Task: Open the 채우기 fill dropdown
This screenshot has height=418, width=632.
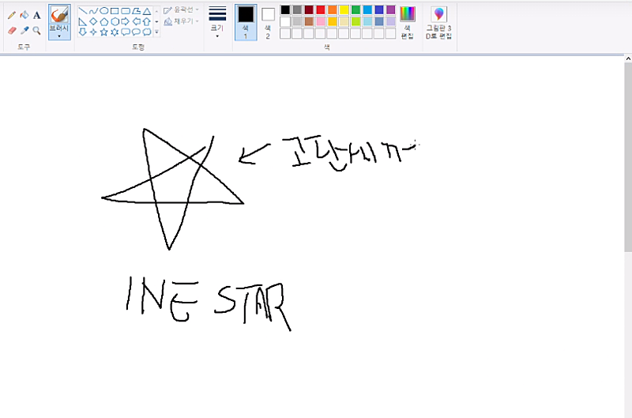Action: pyautogui.click(x=182, y=21)
